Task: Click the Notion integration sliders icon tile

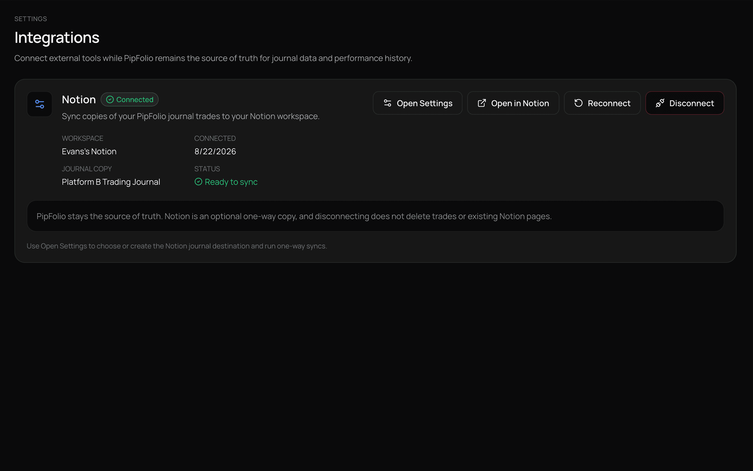Action: click(39, 104)
